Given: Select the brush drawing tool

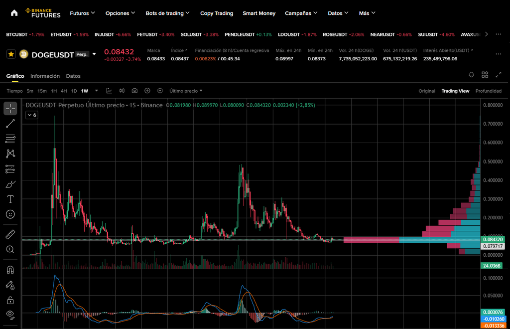Looking at the screenshot, I should 10,184.
